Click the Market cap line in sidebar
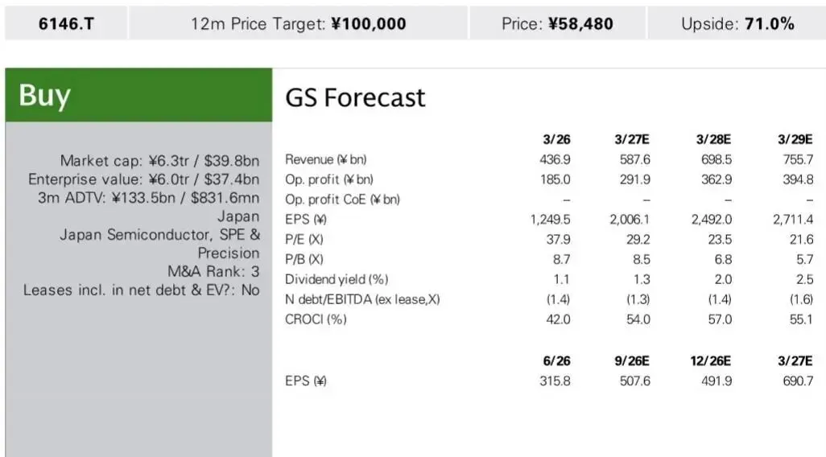Screen dimensions: 826x457 [x=159, y=160]
